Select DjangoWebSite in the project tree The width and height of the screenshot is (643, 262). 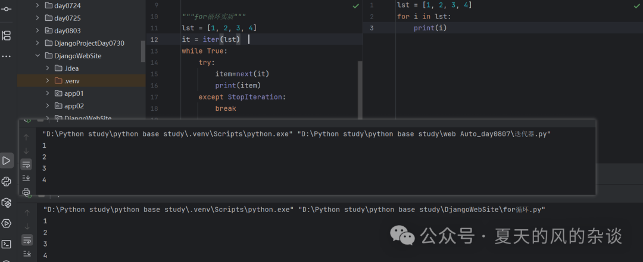point(77,56)
